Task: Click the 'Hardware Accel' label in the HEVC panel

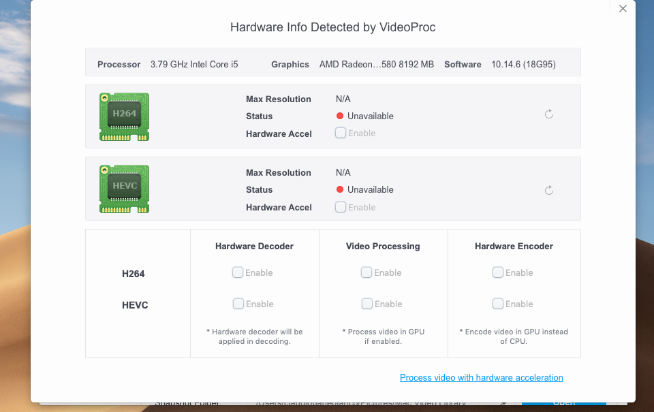Action: [279, 207]
